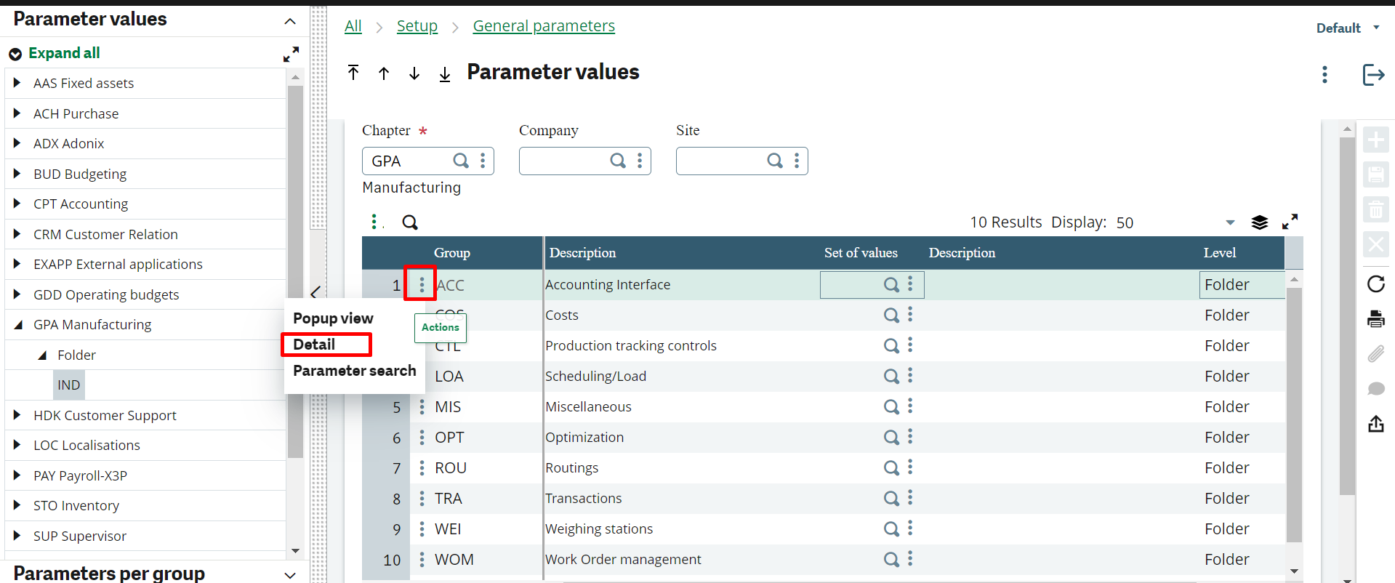
Task: Click the grid layers configuration icon
Action: pos(1259,222)
